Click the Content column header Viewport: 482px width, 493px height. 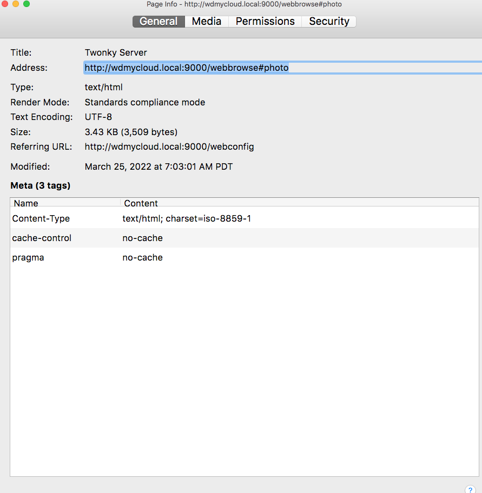tap(300, 203)
